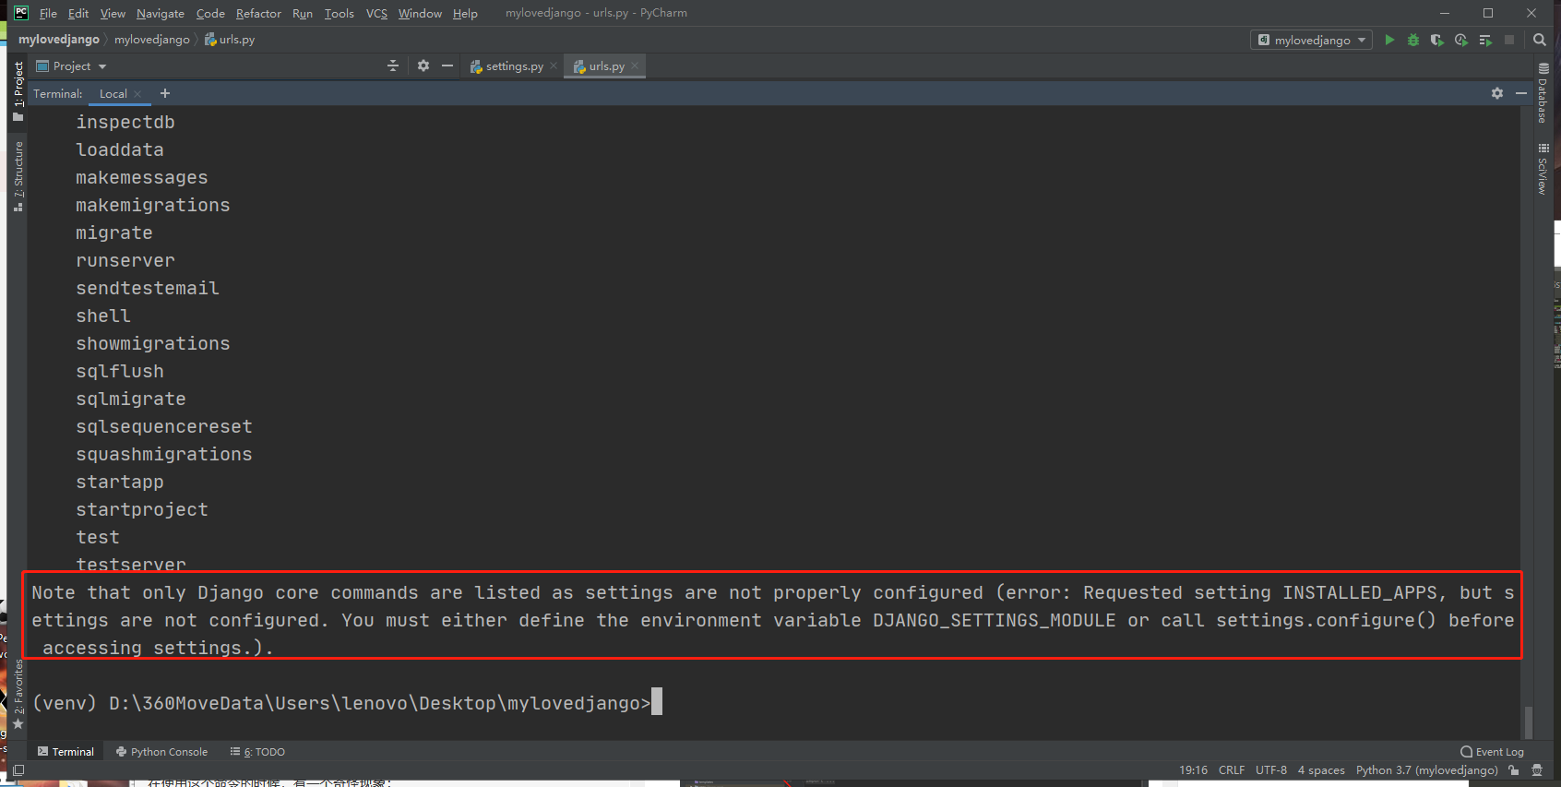Open the Python Console tool window
Image resolution: width=1561 pixels, height=787 pixels.
[161, 752]
